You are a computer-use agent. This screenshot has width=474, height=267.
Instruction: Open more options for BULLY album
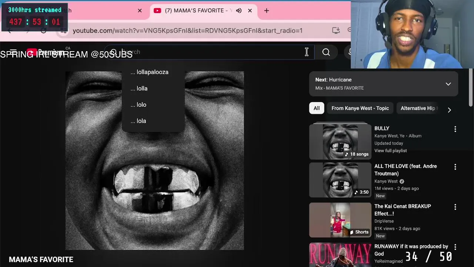[x=455, y=129]
